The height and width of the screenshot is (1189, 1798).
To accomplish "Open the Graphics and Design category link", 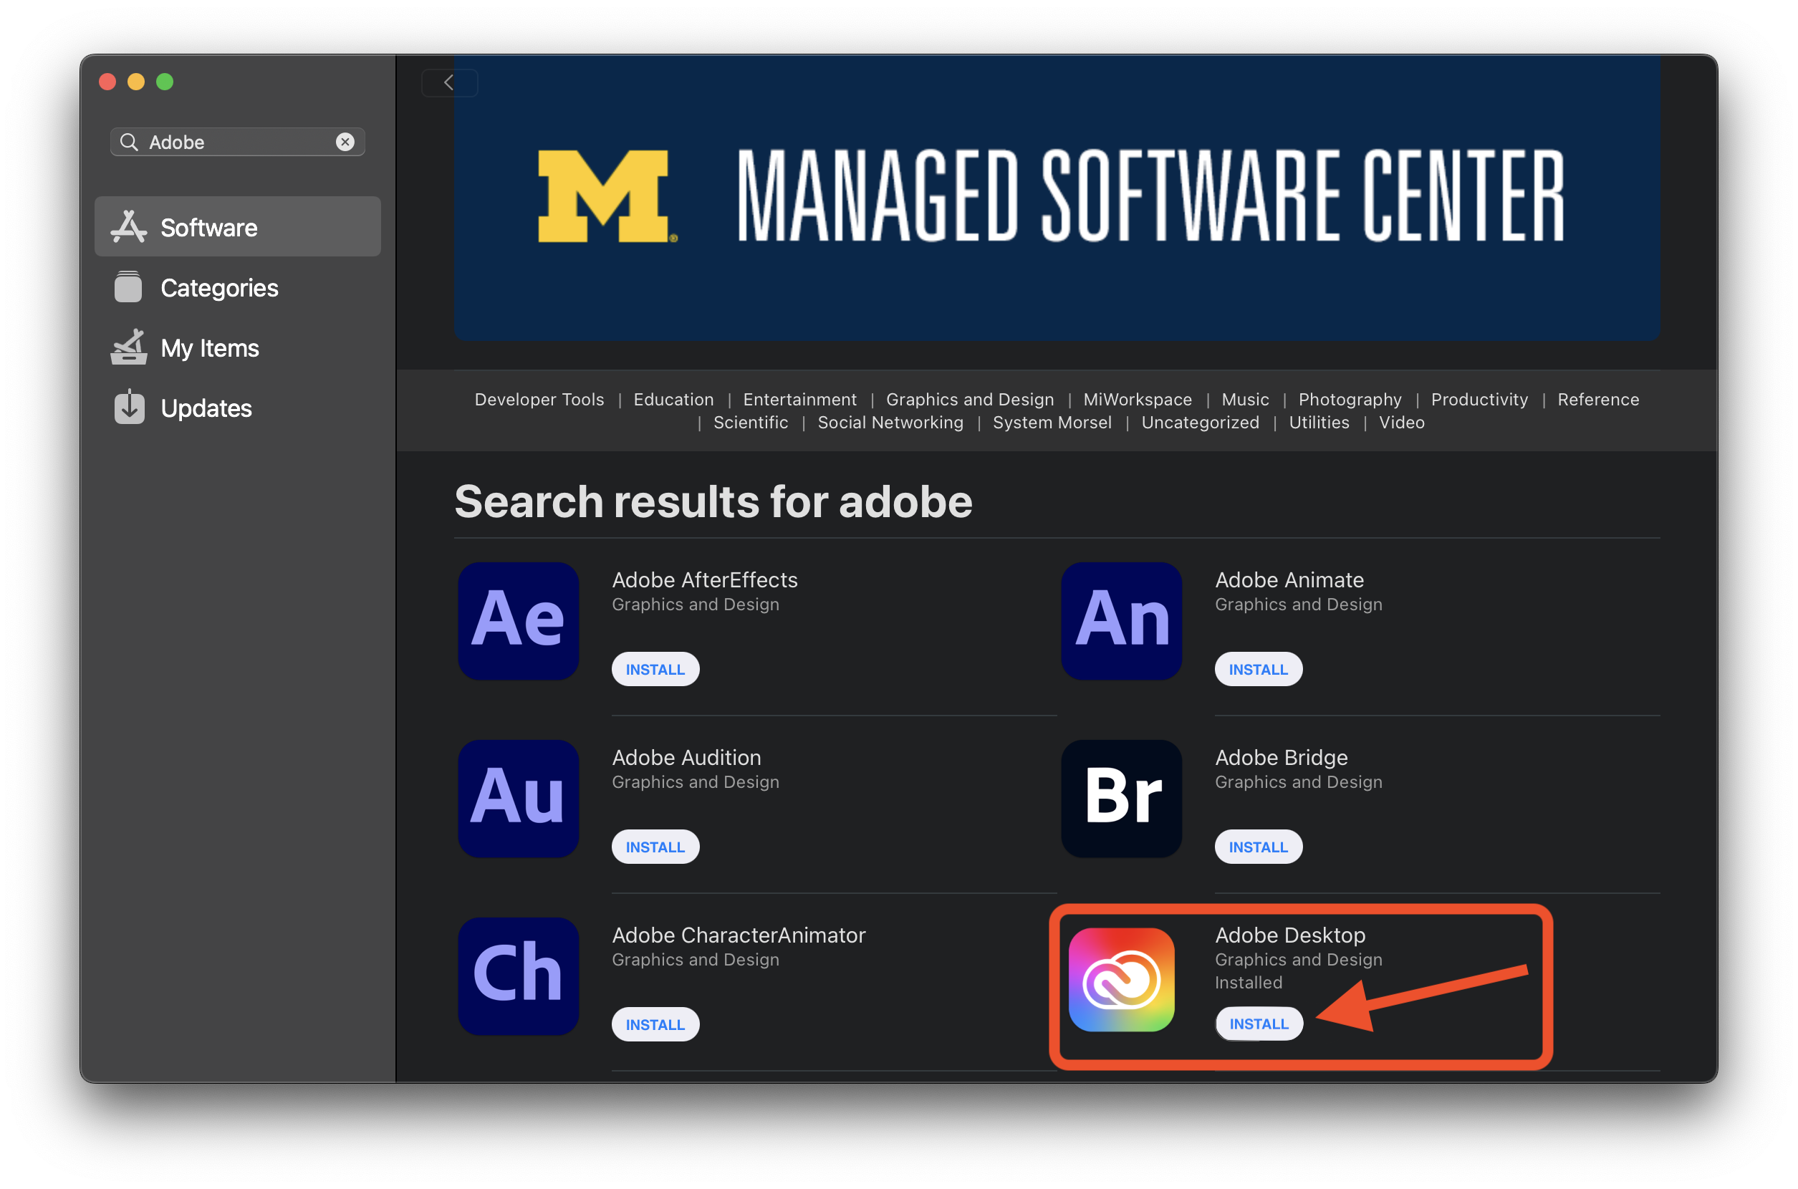I will tap(969, 399).
